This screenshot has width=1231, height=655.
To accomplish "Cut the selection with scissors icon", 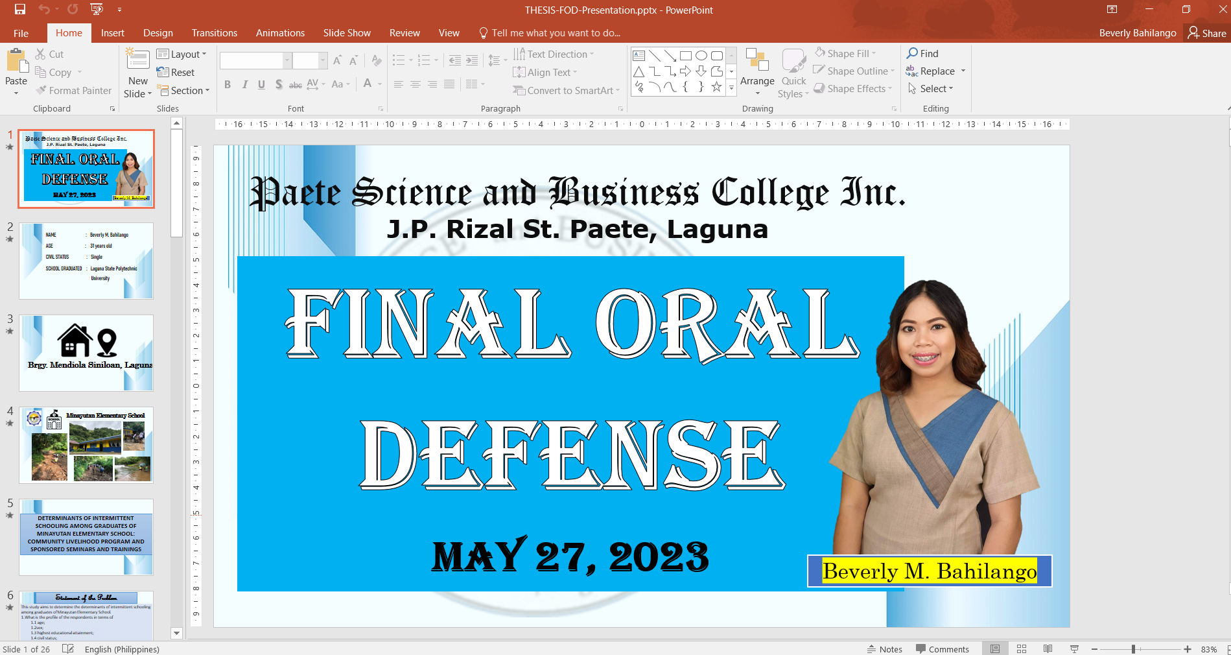I will pos(49,54).
